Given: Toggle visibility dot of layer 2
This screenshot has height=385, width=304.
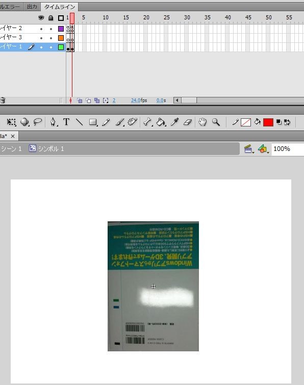Looking at the screenshot, I should point(41,29).
